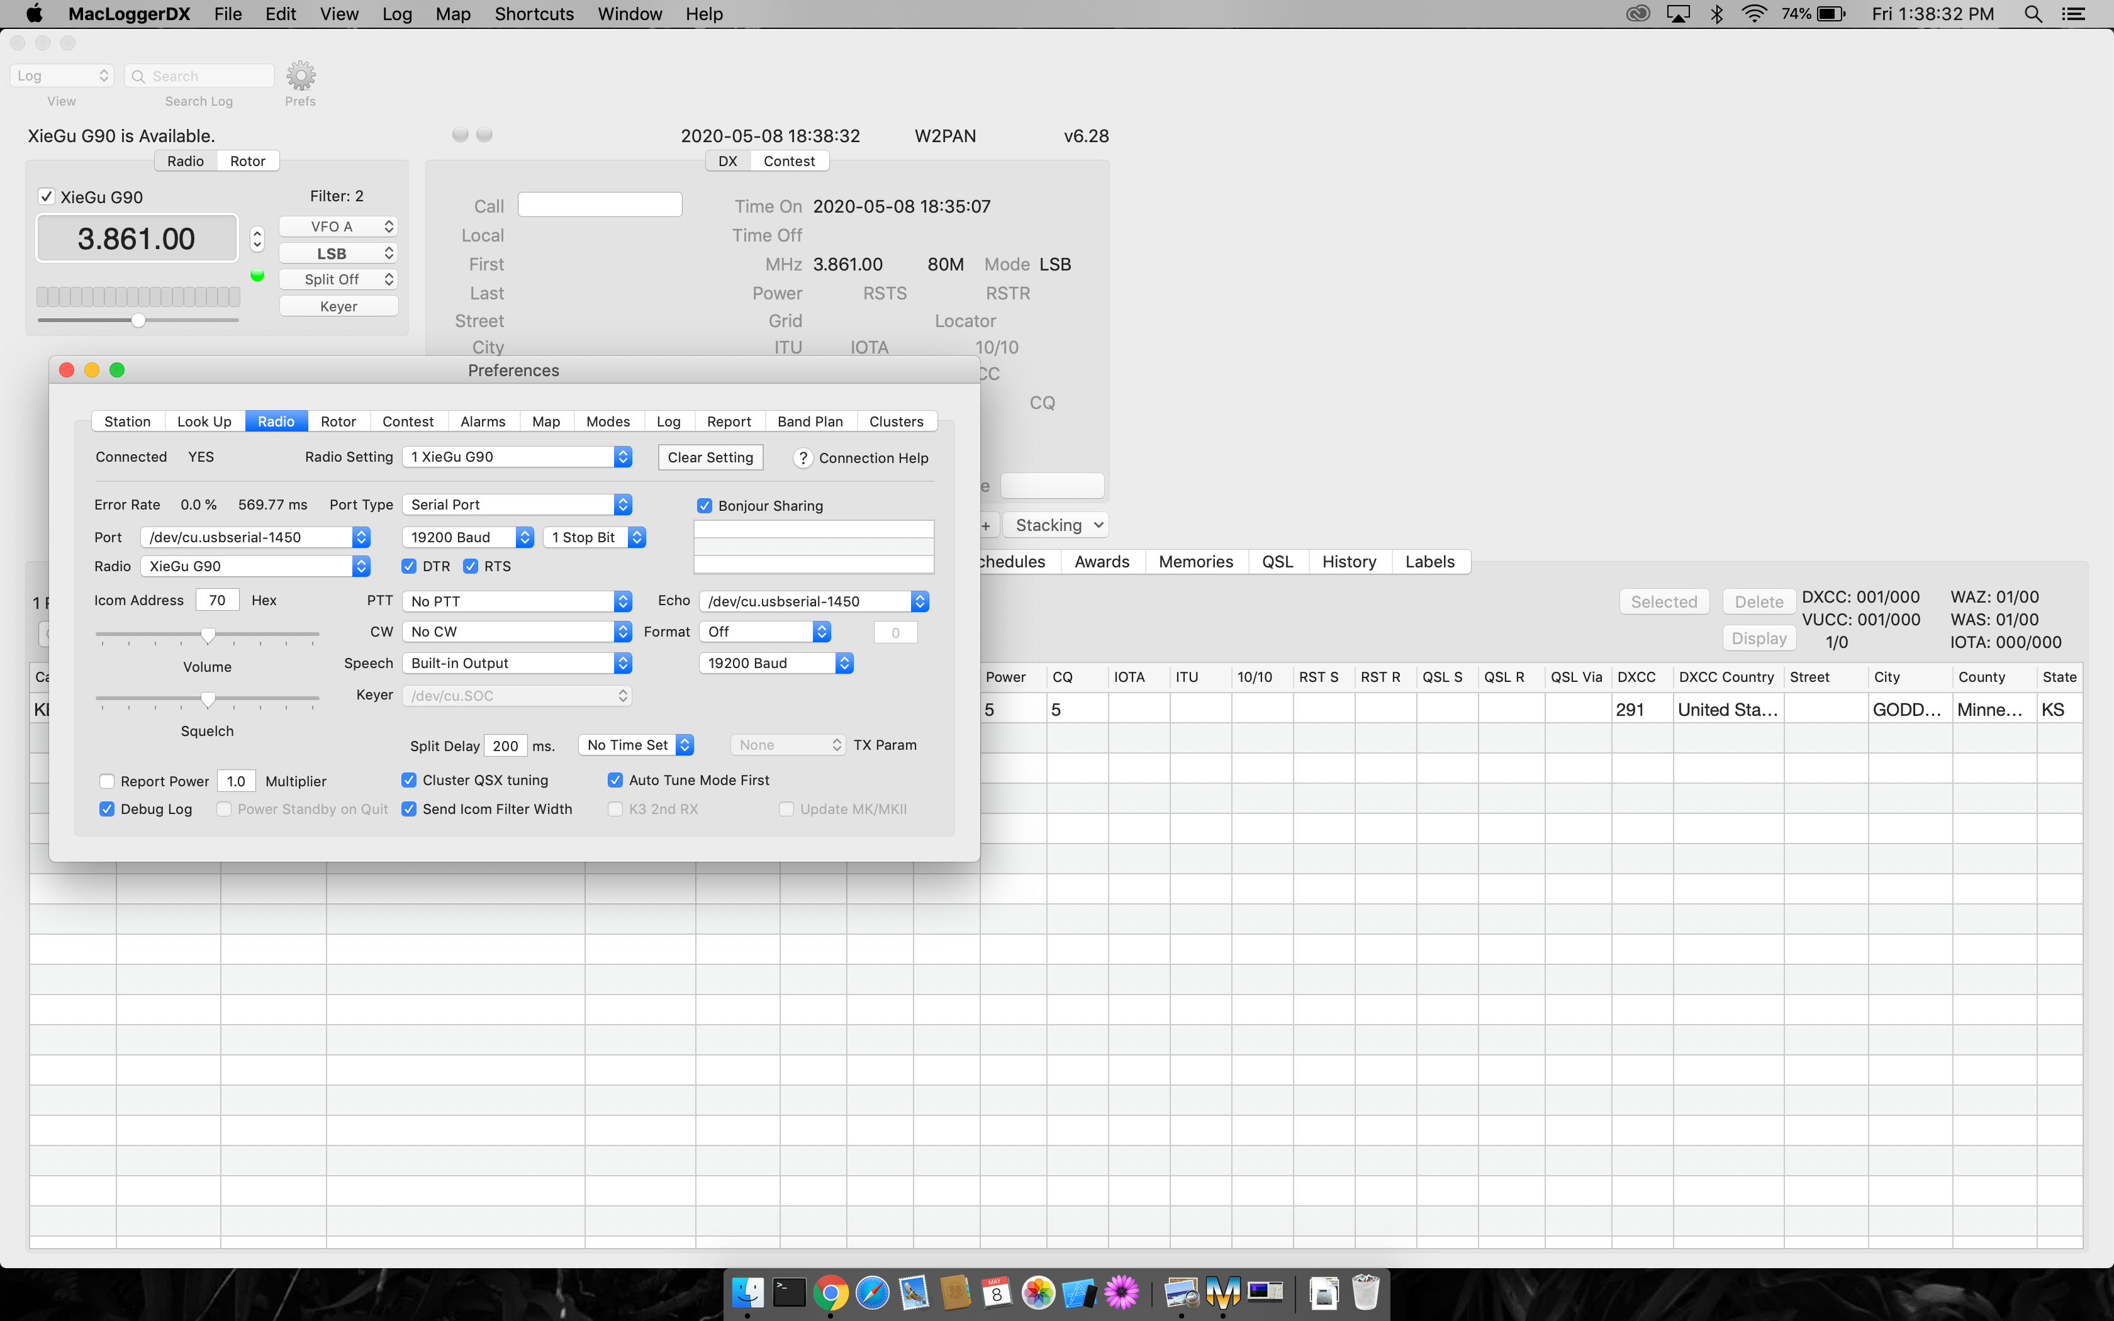2114x1321 pixels.
Task: Click the Connection Help question mark icon
Action: point(803,458)
